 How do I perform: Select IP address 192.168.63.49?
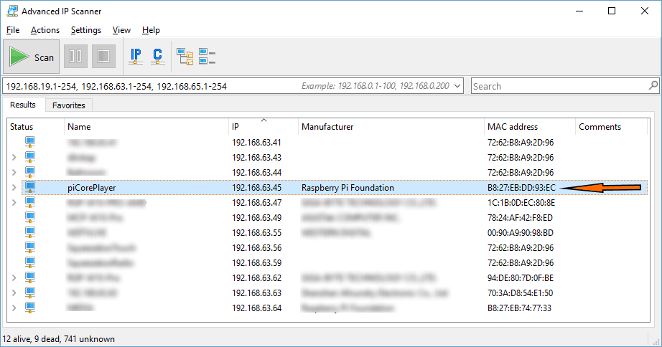[x=257, y=218]
